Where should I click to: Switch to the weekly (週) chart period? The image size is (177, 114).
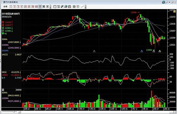pos(44,7)
